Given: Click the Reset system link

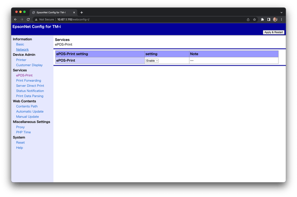Looking at the screenshot, I should (20, 143).
